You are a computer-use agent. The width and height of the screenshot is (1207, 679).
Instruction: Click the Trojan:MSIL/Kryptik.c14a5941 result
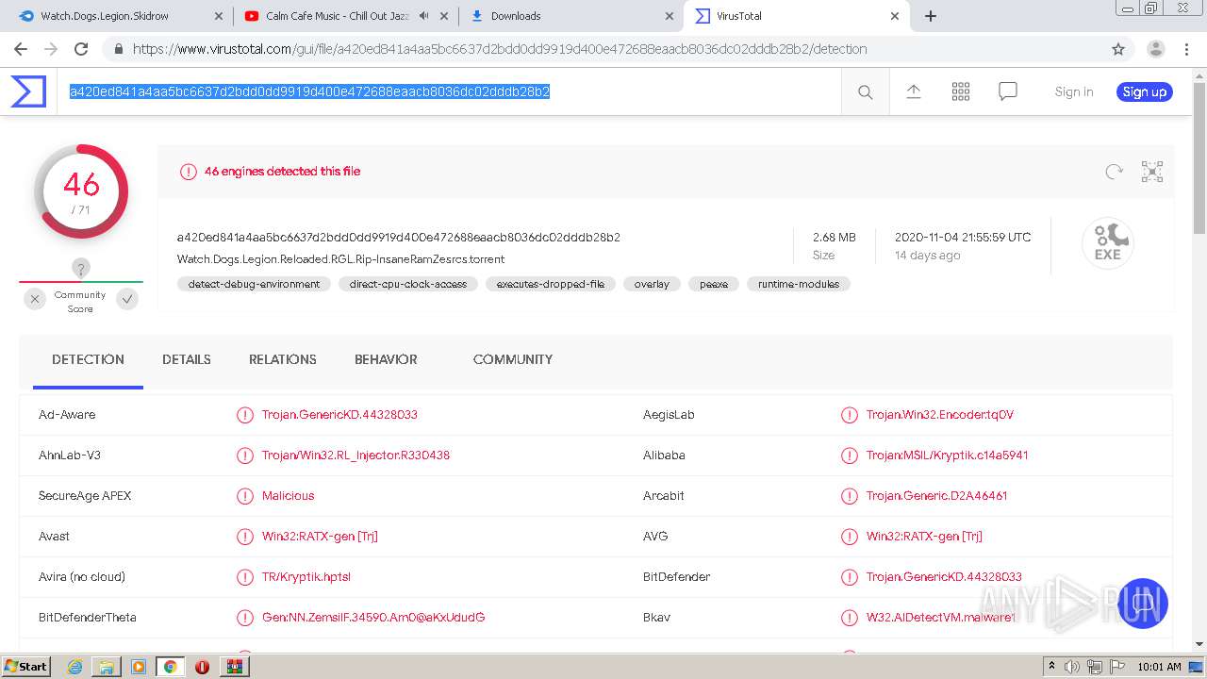pos(947,455)
